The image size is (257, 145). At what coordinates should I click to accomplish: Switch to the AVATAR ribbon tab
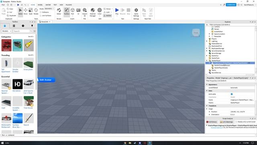click(48, 5)
